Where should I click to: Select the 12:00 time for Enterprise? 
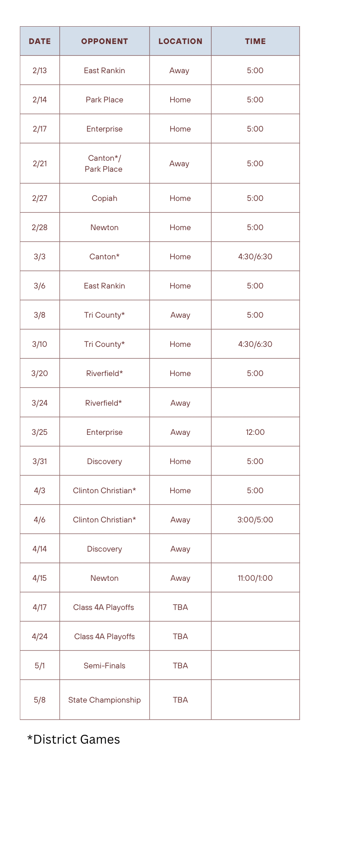(x=255, y=432)
